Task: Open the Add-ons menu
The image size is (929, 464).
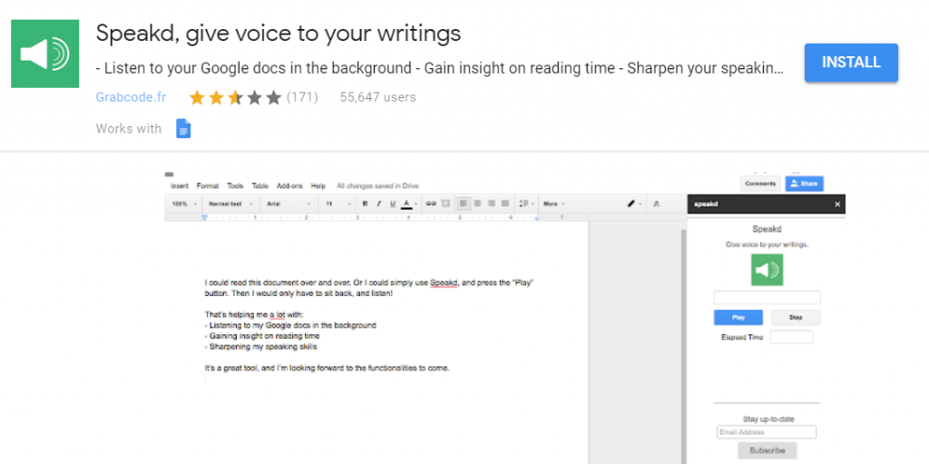Action: [x=289, y=186]
